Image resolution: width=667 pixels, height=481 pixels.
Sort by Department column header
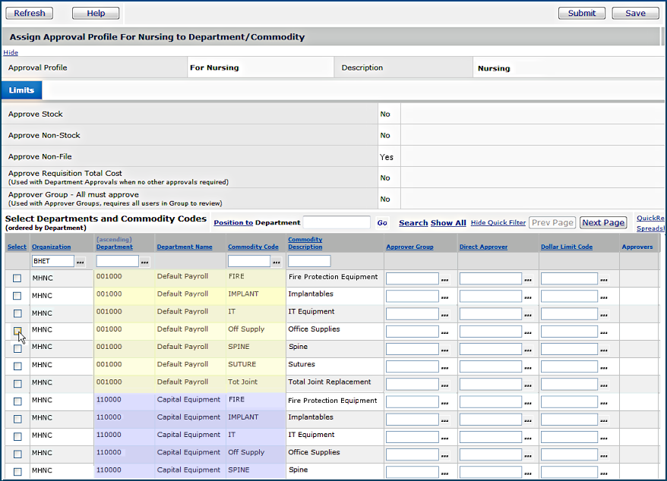point(114,247)
